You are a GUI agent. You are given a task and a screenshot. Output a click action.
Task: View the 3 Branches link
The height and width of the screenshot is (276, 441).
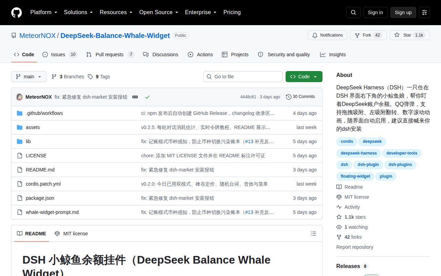pos(68,77)
